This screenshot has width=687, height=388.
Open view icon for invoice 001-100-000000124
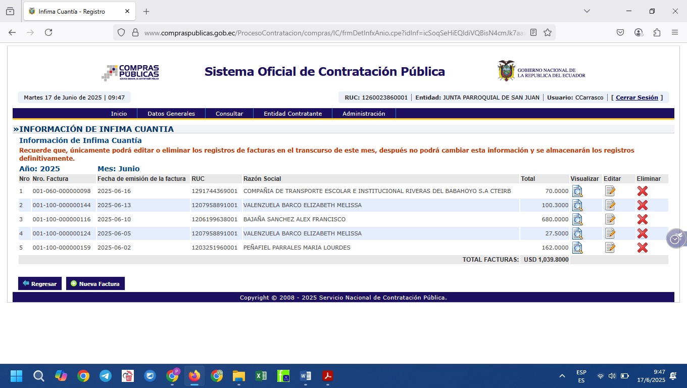[577, 233]
